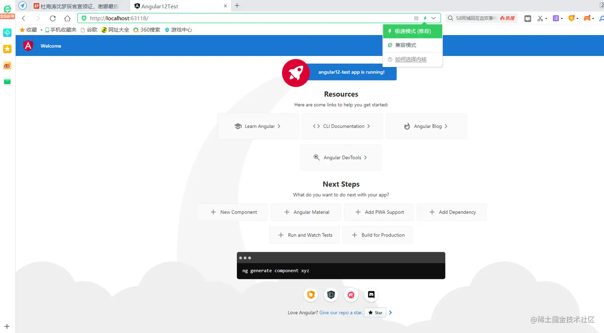This screenshot has height=333, width=604.
Task: Click the Star button
Action: click(376, 313)
